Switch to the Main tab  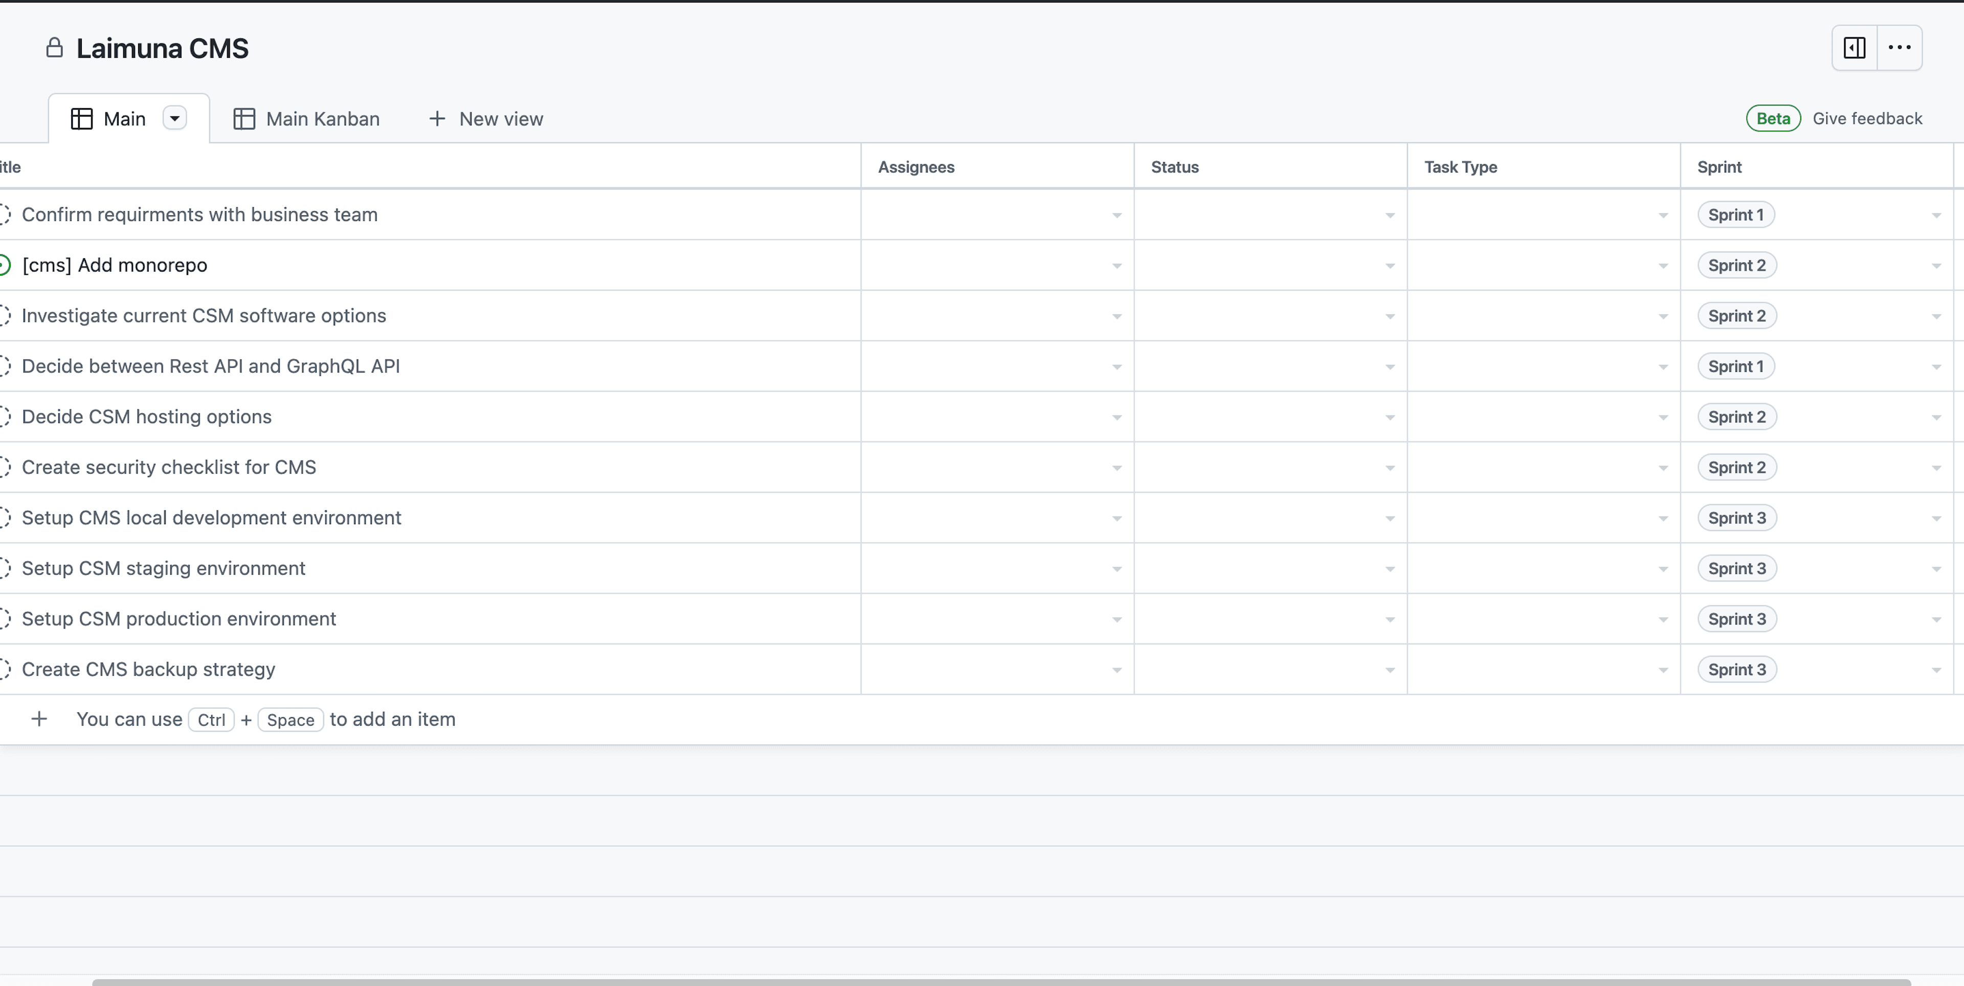pyautogui.click(x=129, y=119)
